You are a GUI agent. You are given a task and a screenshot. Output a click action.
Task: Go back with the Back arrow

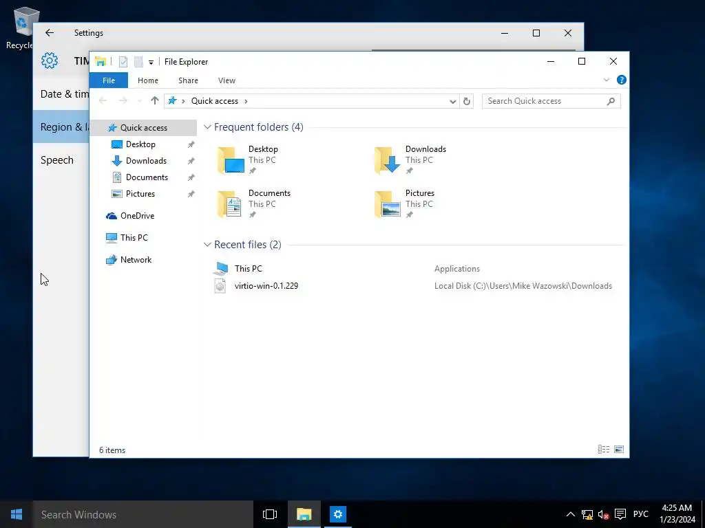(103, 100)
